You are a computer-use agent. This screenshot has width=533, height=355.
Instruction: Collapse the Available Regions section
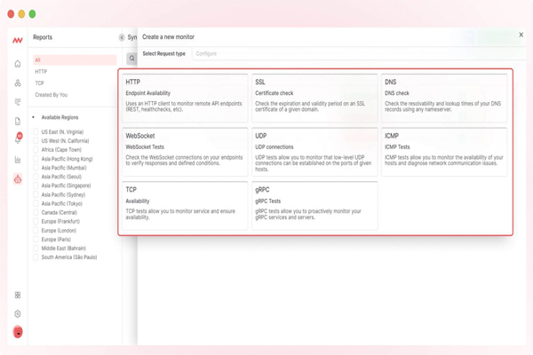[x=33, y=117]
